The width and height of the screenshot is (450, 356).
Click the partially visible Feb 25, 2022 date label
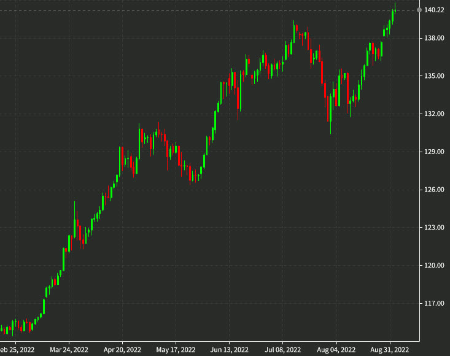coord(17,350)
